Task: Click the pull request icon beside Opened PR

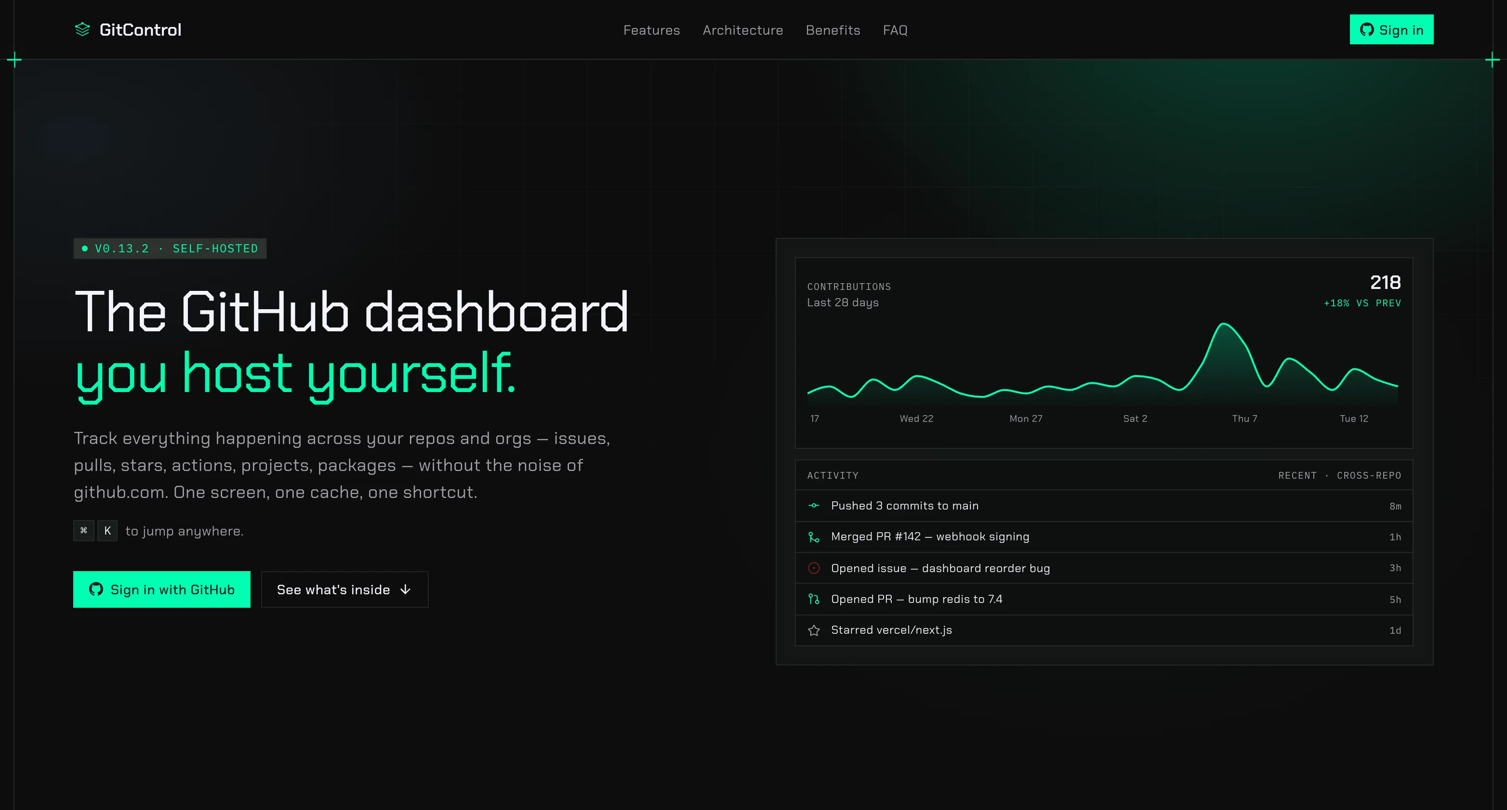Action: [814, 599]
